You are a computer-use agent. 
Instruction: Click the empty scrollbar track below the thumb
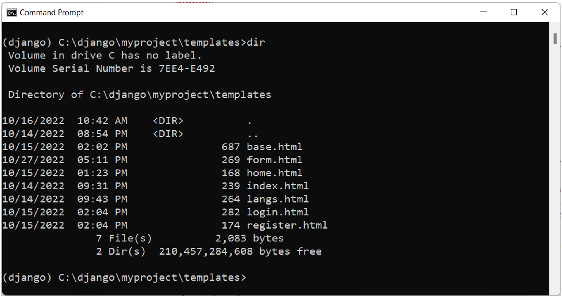tap(555, 168)
